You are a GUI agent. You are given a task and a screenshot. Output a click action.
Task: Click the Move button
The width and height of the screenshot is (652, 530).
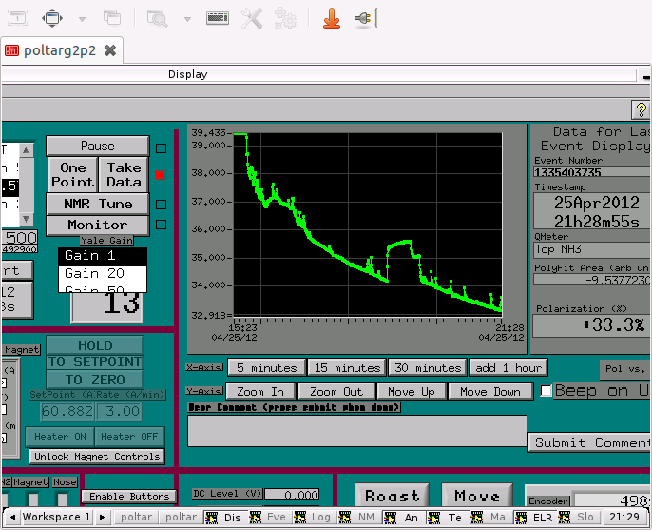(477, 496)
